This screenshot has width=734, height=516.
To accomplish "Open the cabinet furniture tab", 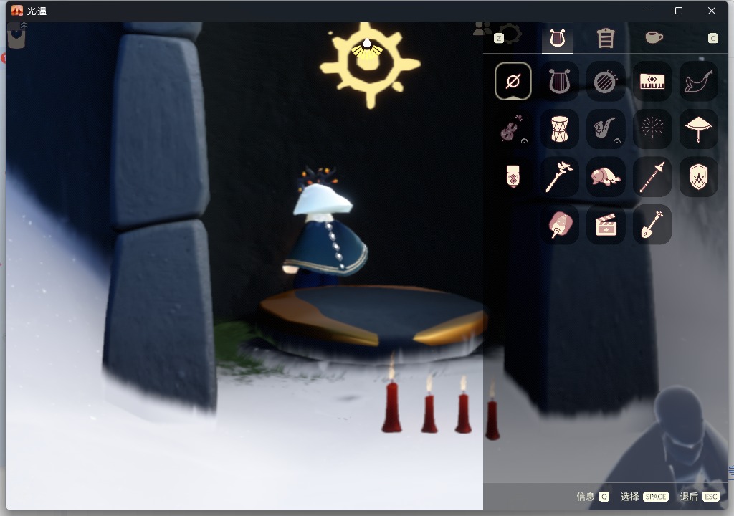I will point(605,39).
